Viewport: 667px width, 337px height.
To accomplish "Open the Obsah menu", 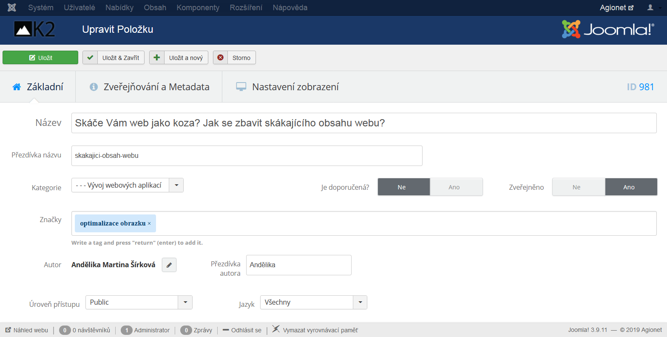I will tap(155, 8).
